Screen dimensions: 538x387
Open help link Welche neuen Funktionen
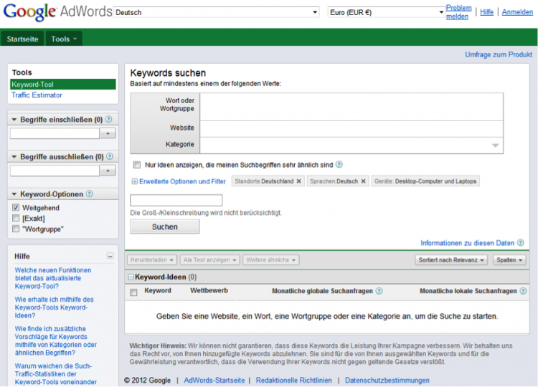click(x=53, y=278)
